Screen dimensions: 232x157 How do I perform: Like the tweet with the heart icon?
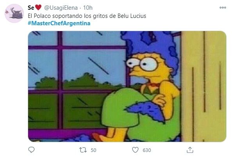(135, 150)
